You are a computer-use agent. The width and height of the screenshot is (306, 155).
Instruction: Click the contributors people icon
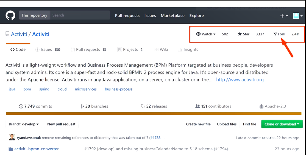pyautogui.click(x=197, y=106)
